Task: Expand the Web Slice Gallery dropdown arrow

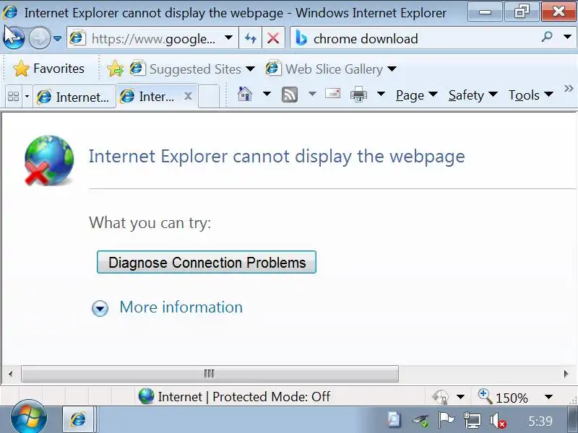Action: [392, 69]
